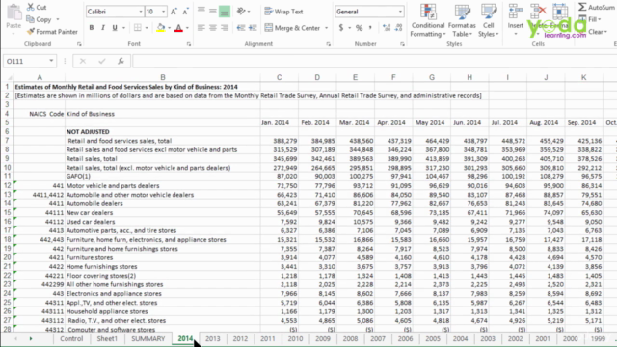The height and width of the screenshot is (347, 617).
Task: Click the Insert Function fx icon
Action: coord(121,61)
